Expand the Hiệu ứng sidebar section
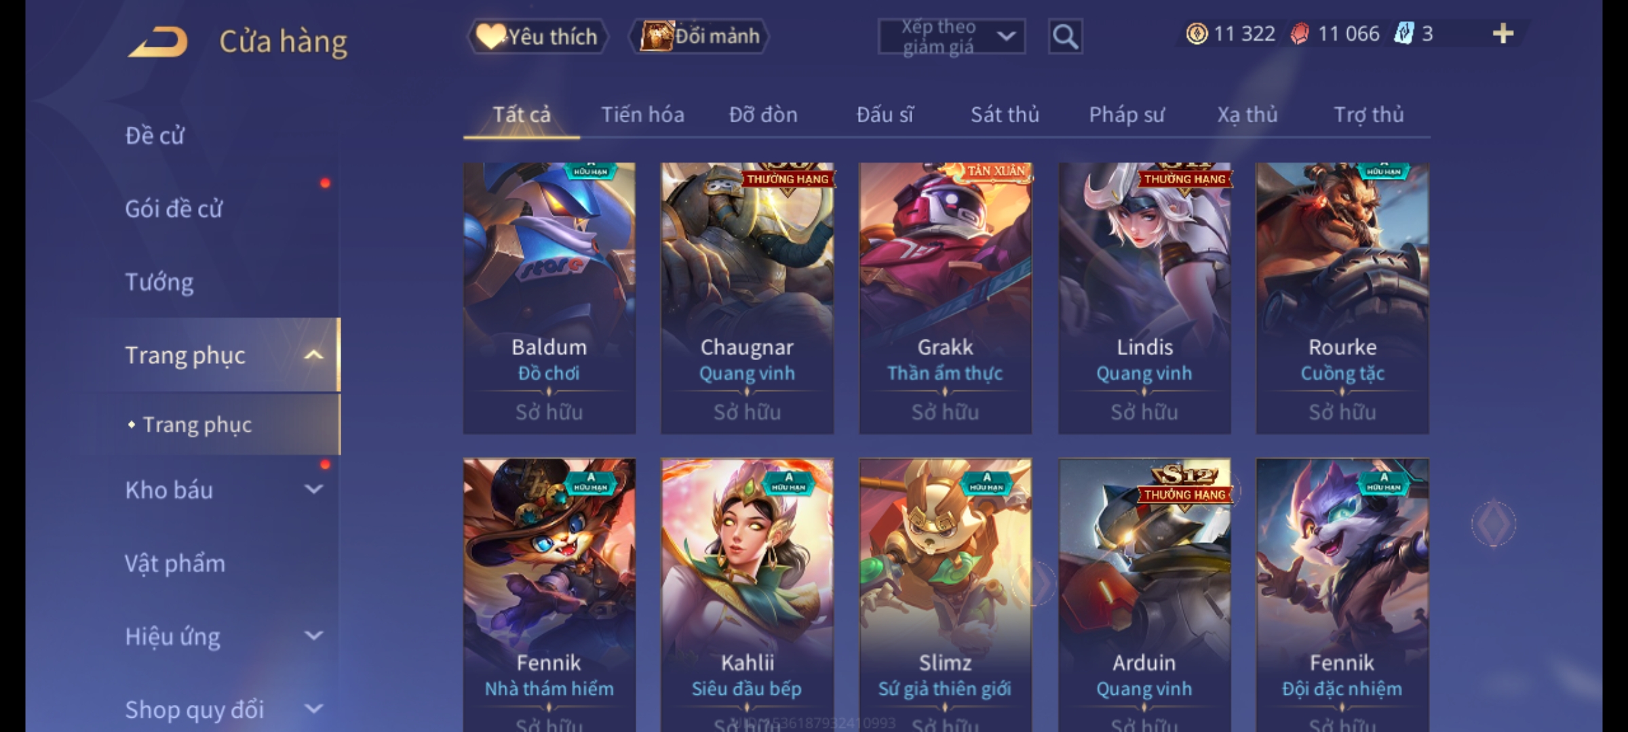 coord(313,635)
